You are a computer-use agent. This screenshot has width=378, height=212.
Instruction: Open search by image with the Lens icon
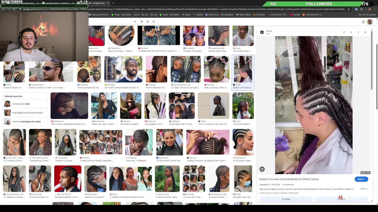pos(148,21)
